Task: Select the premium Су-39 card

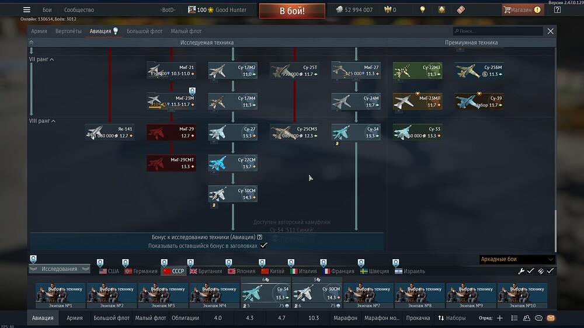Action: (x=479, y=102)
